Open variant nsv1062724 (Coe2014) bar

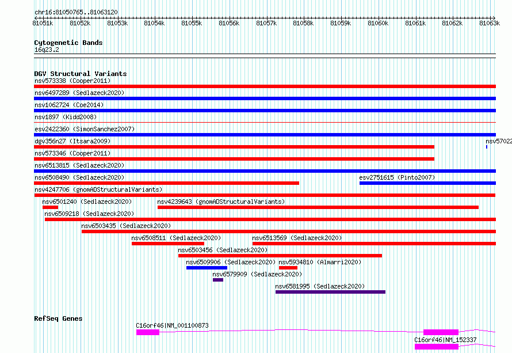265,111
